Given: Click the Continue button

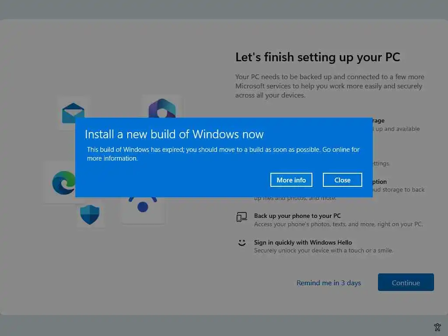Looking at the screenshot, I should tap(406, 282).
